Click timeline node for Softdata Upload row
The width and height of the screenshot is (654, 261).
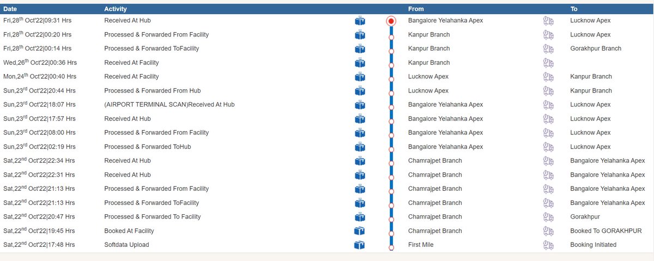391,247
